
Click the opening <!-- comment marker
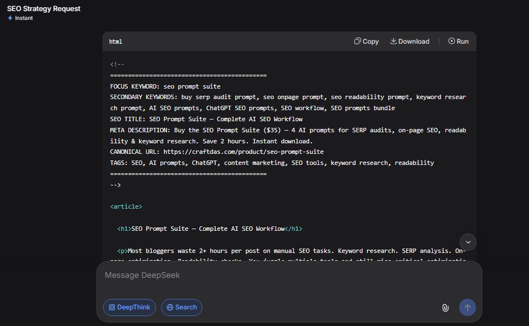[117, 64]
